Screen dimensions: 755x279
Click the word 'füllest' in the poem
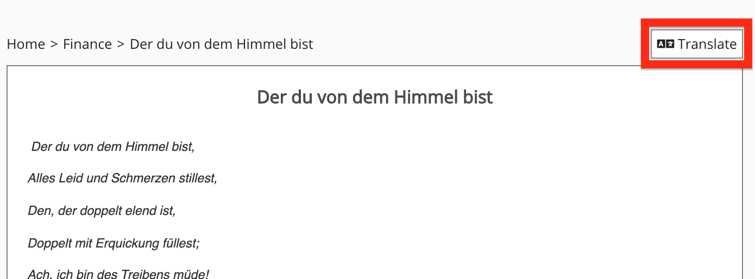(x=178, y=243)
